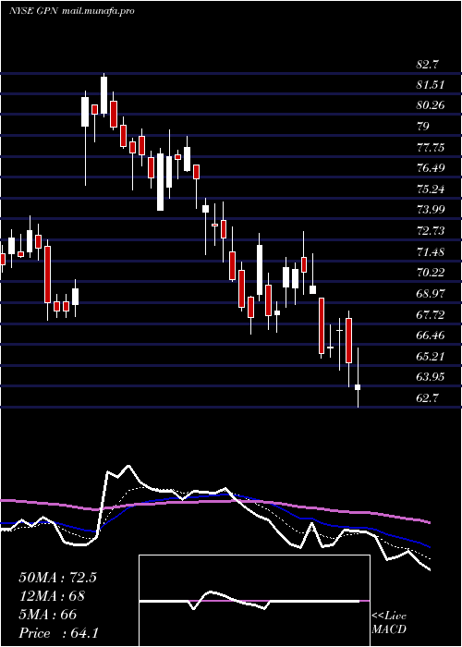Click the 65.21 price axis label
Image resolution: width=462 pixels, height=647 pixels.
(x=431, y=356)
